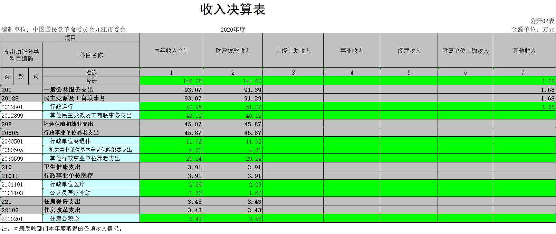
Task: Select the 52.95 value cell
Action: point(171,107)
